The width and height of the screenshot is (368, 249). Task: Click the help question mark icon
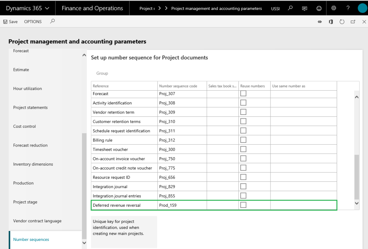(x=348, y=8)
